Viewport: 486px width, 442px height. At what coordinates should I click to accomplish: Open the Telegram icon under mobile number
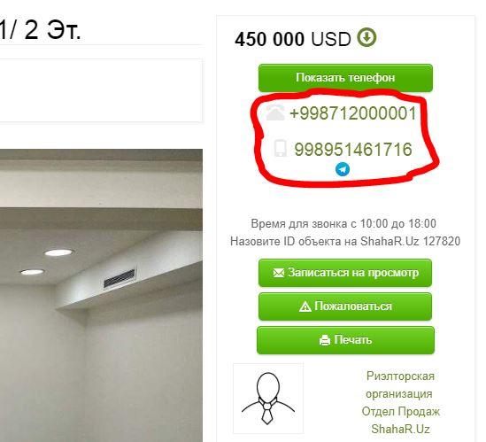point(343,169)
